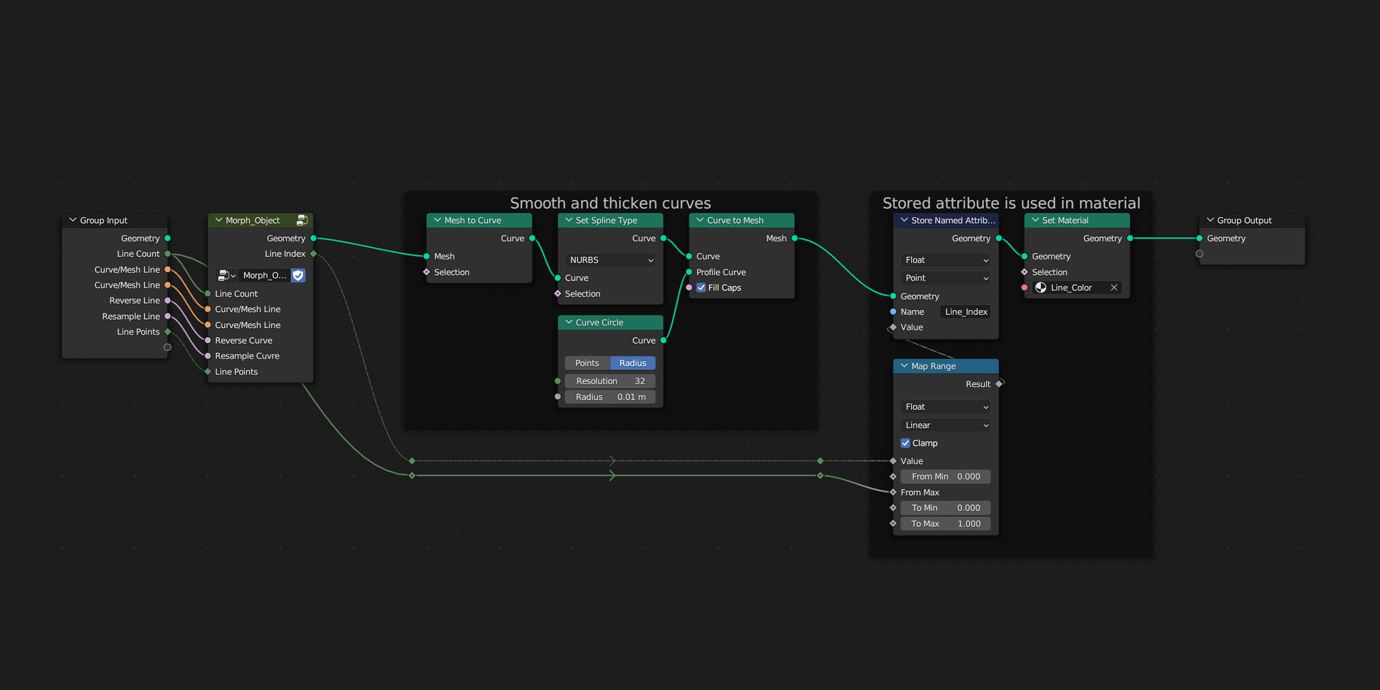Click the first reroute point on the solid link

(x=412, y=476)
